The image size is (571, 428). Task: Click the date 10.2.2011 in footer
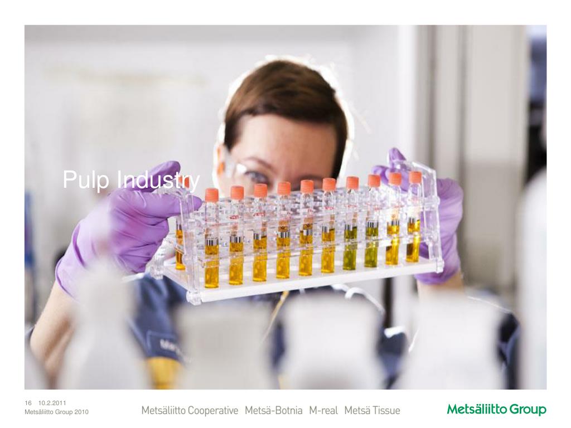pyautogui.click(x=52, y=403)
